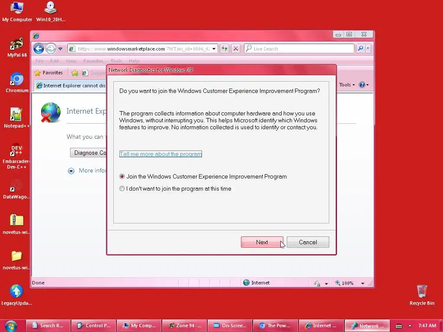The image size is (443, 332).
Task: Switch to Internet Explorer cannot display tab
Action: coord(71,85)
